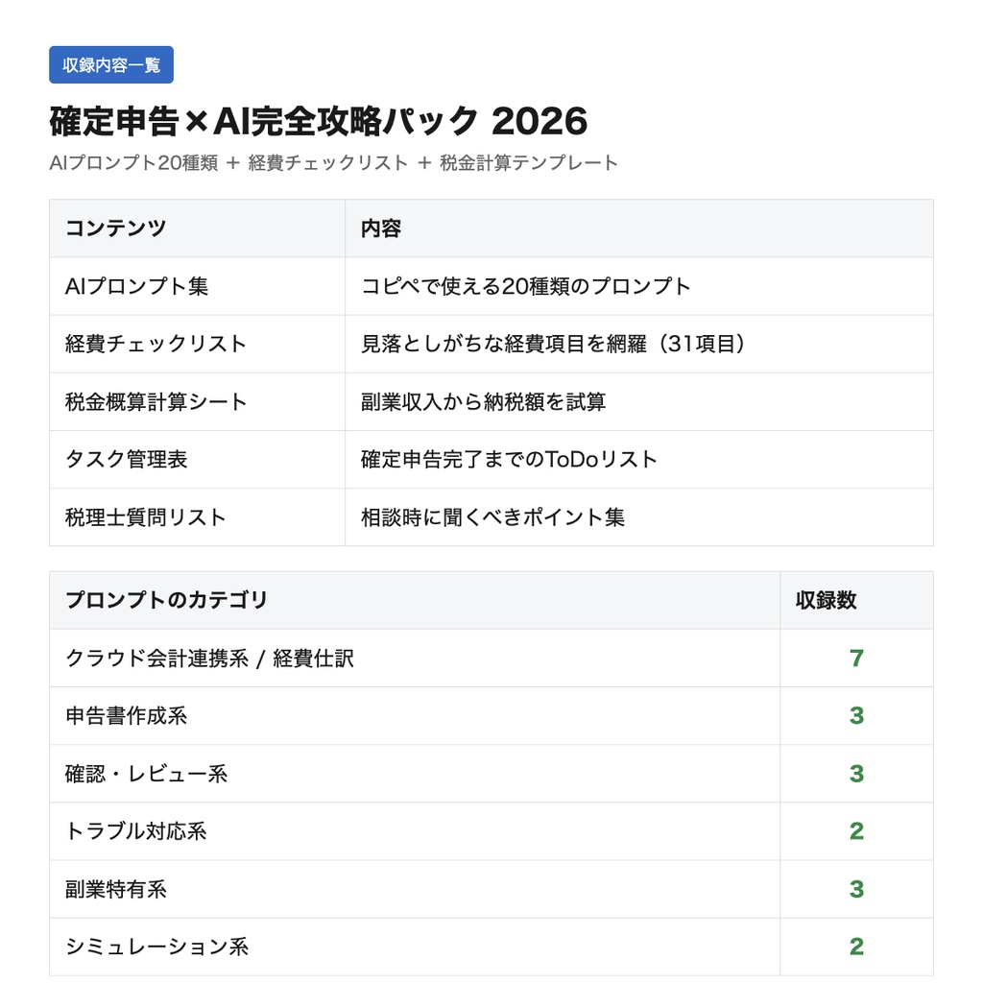983x983 pixels.
Task: Click the count 3 for 申告書作成系
Action: (x=856, y=716)
